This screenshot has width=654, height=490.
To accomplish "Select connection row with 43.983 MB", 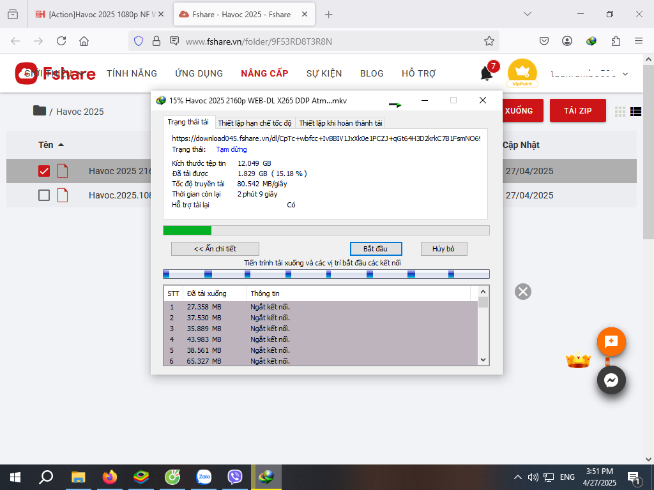I will click(321, 339).
